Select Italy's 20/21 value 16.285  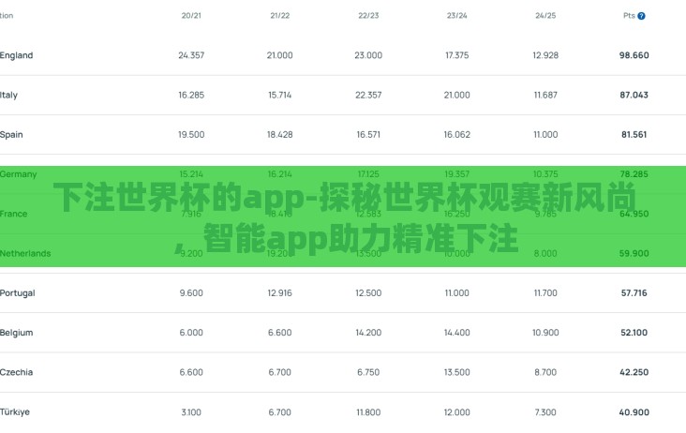point(191,95)
